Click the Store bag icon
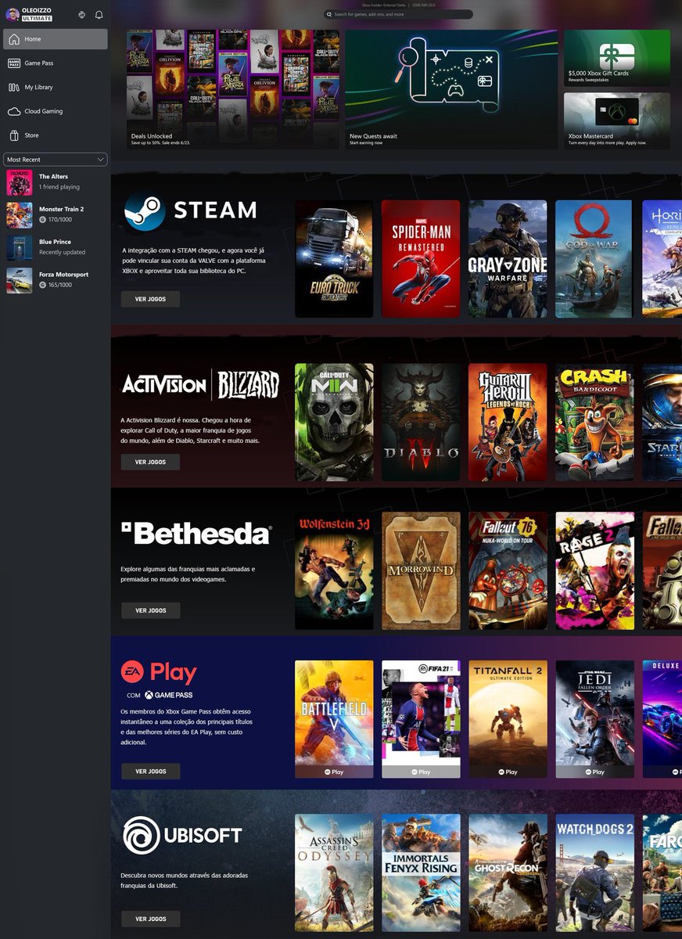682x939 pixels. [14, 135]
